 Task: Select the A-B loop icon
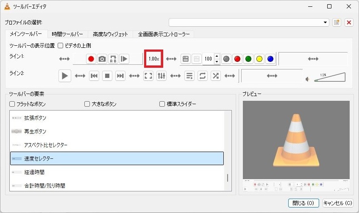coord(113,59)
